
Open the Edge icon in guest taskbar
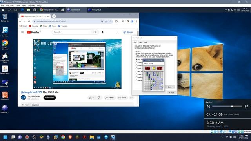[22, 10]
